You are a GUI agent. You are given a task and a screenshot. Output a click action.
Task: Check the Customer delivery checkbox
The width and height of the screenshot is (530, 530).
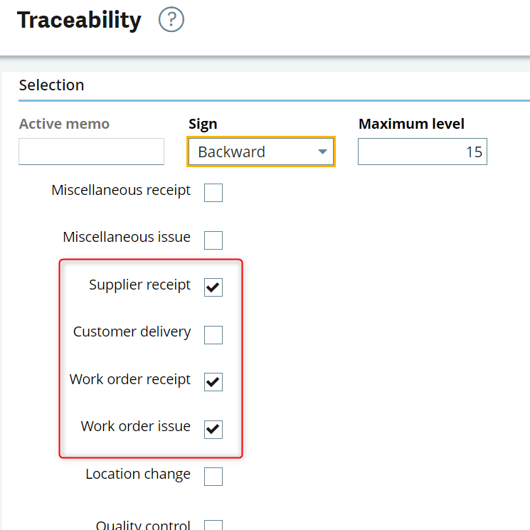point(213,334)
